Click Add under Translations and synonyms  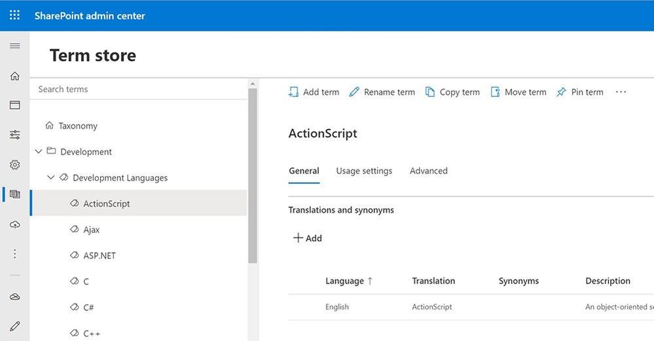click(x=308, y=238)
